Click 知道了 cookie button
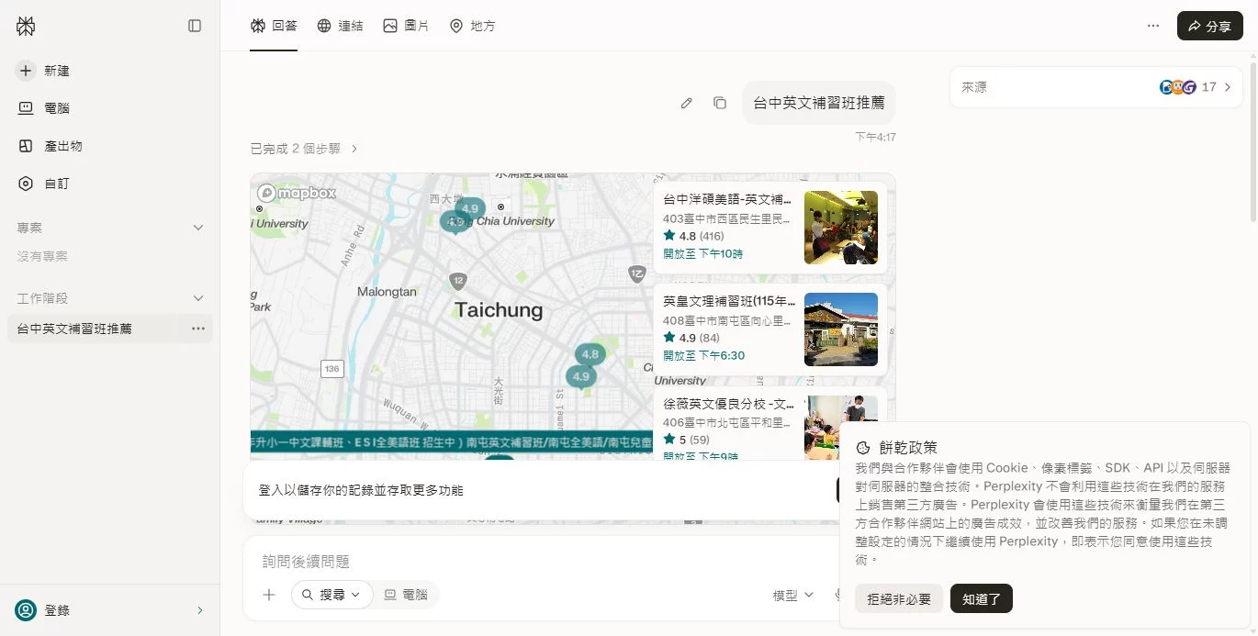This screenshot has width=1258, height=636. coord(982,598)
